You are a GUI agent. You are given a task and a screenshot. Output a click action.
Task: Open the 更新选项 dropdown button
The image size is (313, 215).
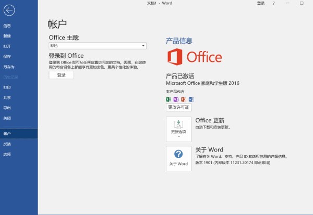point(178,129)
